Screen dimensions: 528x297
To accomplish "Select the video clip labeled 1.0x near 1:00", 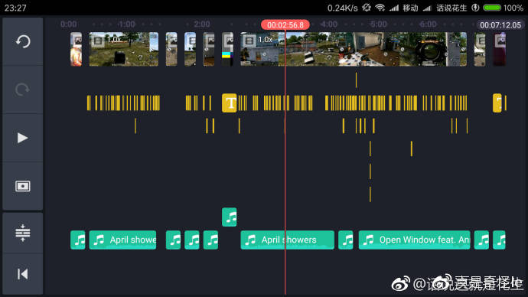I will click(123, 49).
